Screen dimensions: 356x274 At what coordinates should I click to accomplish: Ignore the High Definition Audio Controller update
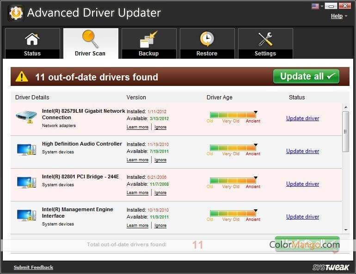(160, 160)
